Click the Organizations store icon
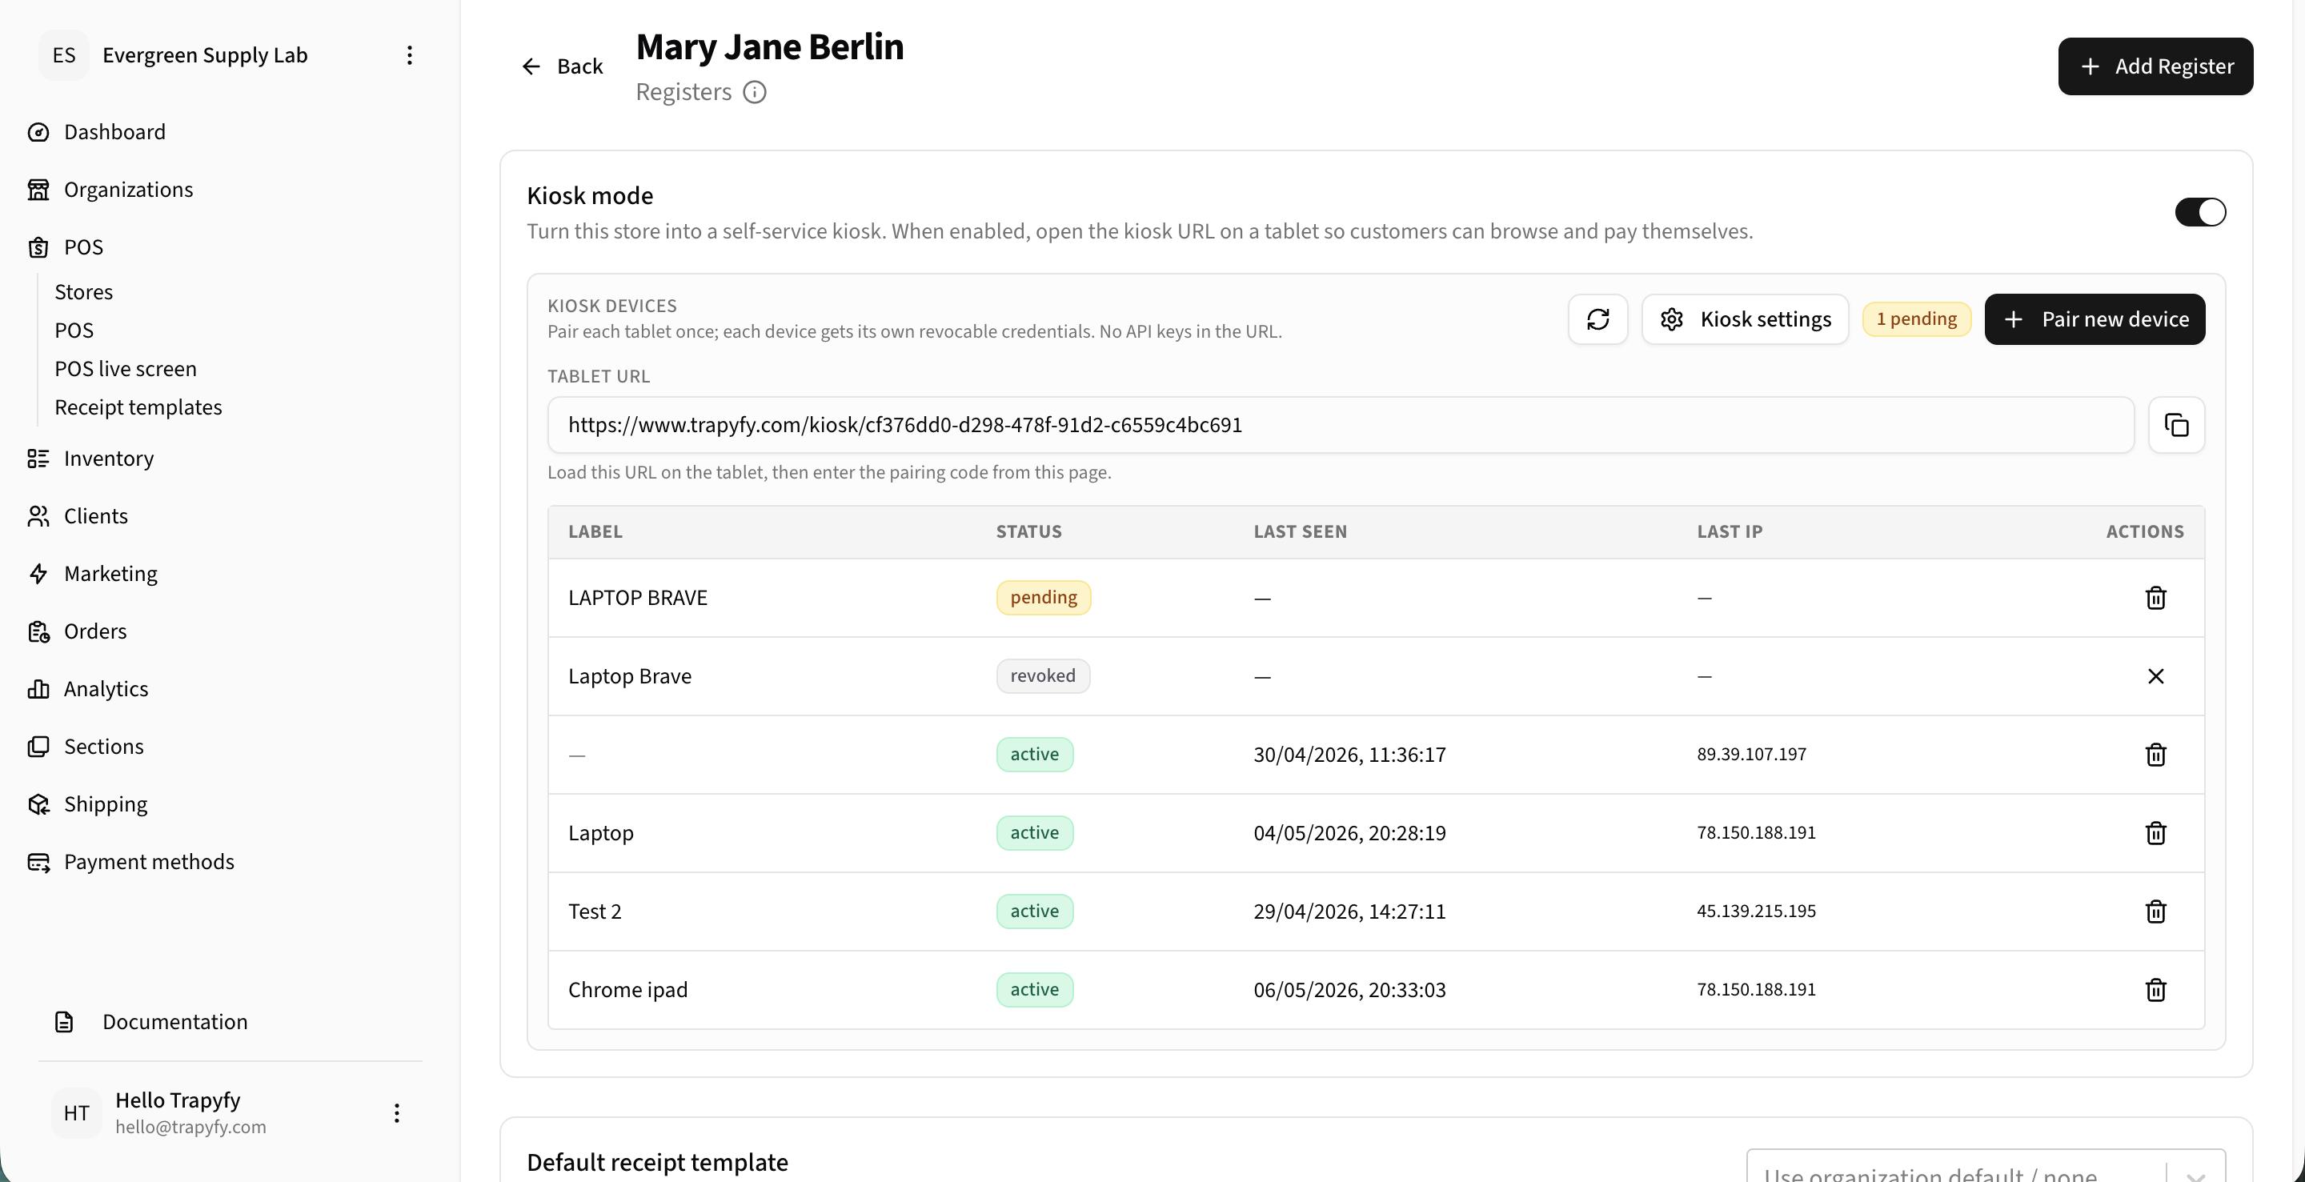 38,190
